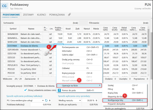This screenshot has width=153, height=110.
Task: Choose Szukaj in the submenu
Action: (125, 85)
